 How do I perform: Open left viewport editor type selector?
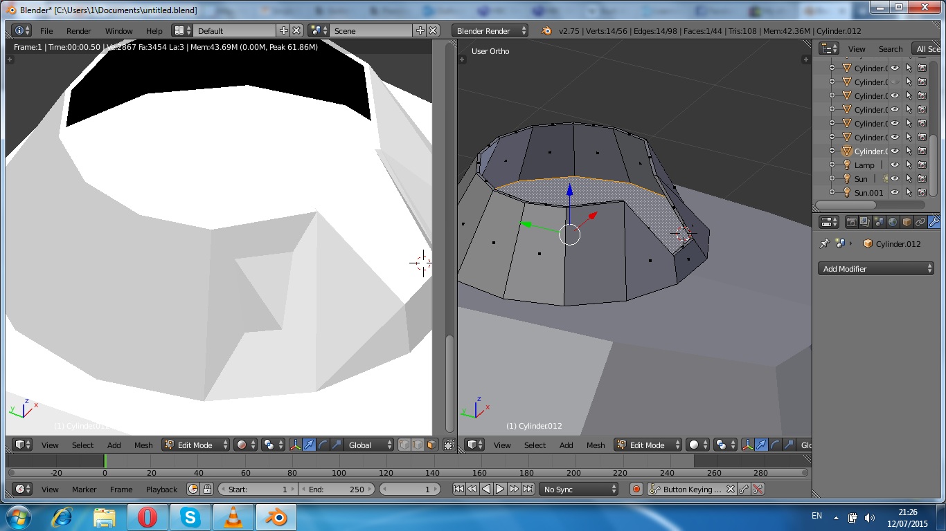pyautogui.click(x=23, y=445)
